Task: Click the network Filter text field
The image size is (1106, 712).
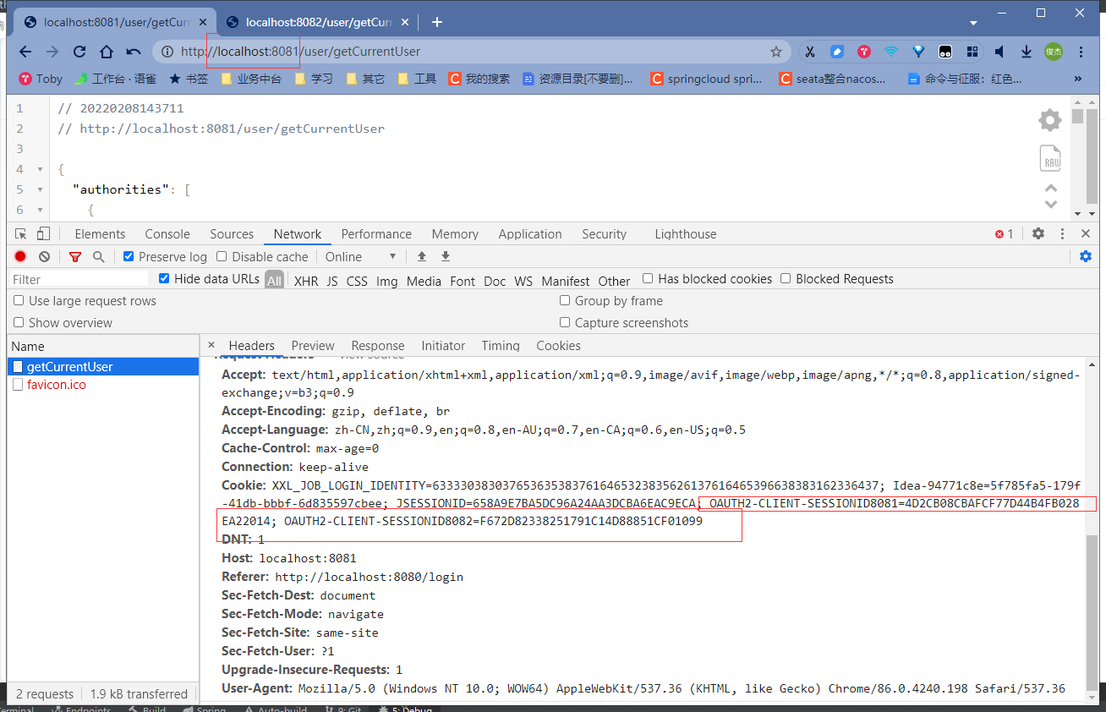Action: click(79, 279)
